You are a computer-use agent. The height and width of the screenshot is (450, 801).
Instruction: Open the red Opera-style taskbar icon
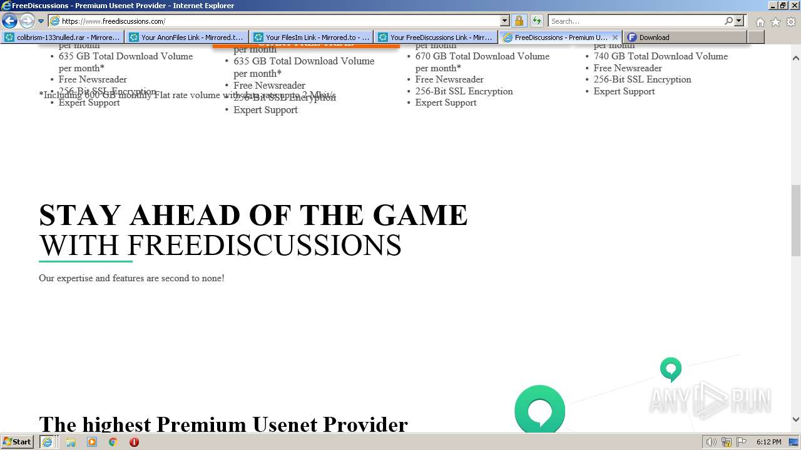pos(134,442)
